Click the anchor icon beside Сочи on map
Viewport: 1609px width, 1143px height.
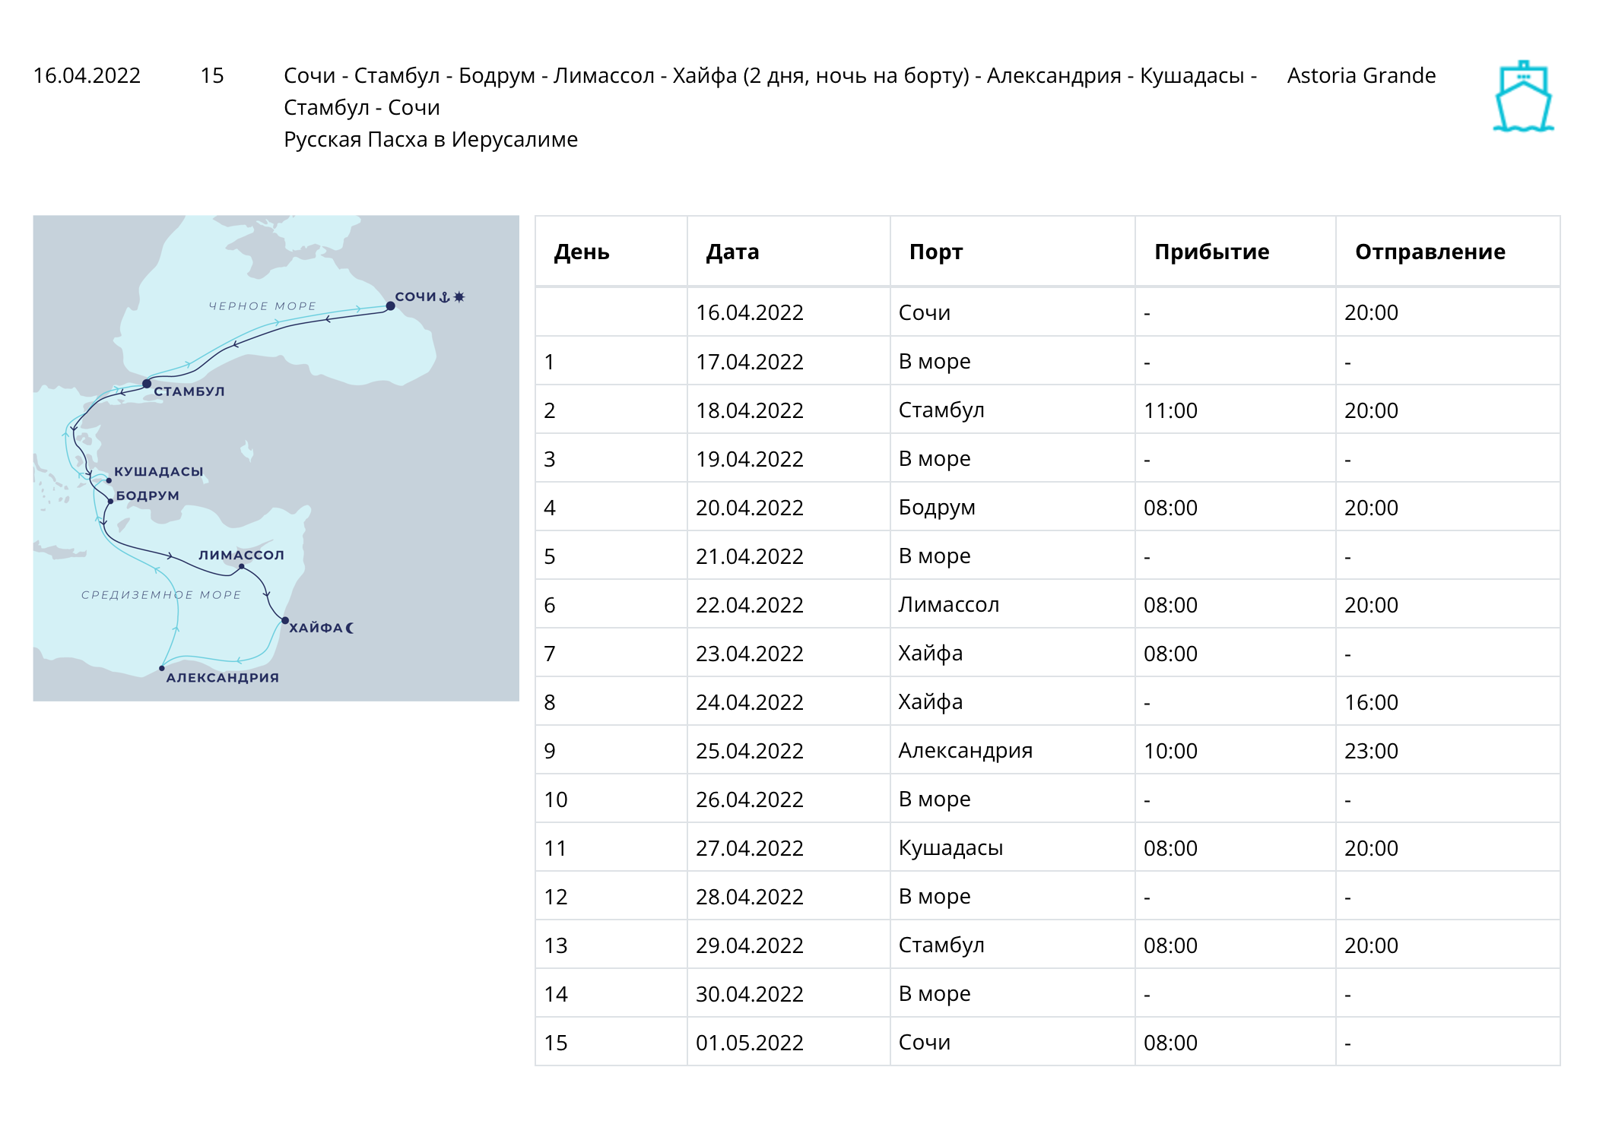click(445, 297)
